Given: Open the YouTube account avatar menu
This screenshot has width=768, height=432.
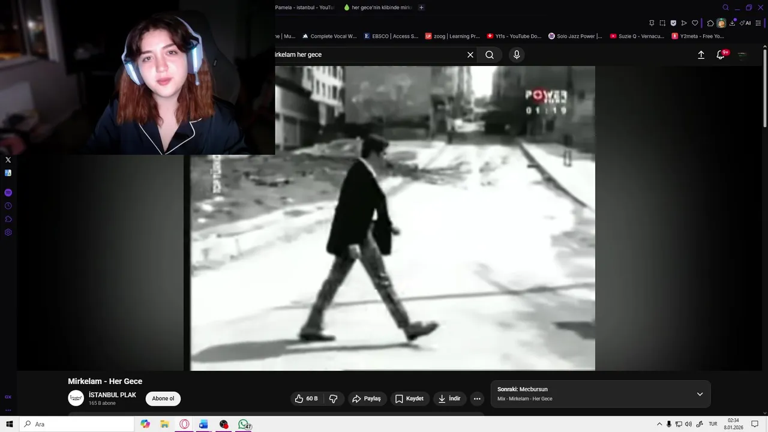Looking at the screenshot, I should coord(742,55).
